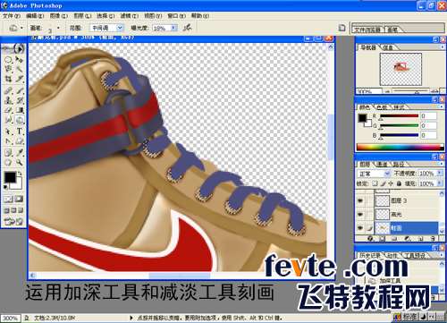Click new adjustment layer icon
Screen dimensions: 447x323
click(408, 239)
